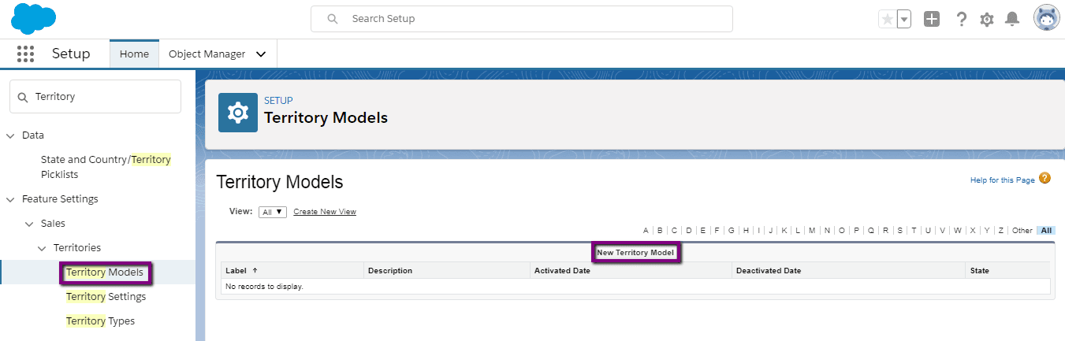Click the Salesforce cloud logo

tap(34, 19)
